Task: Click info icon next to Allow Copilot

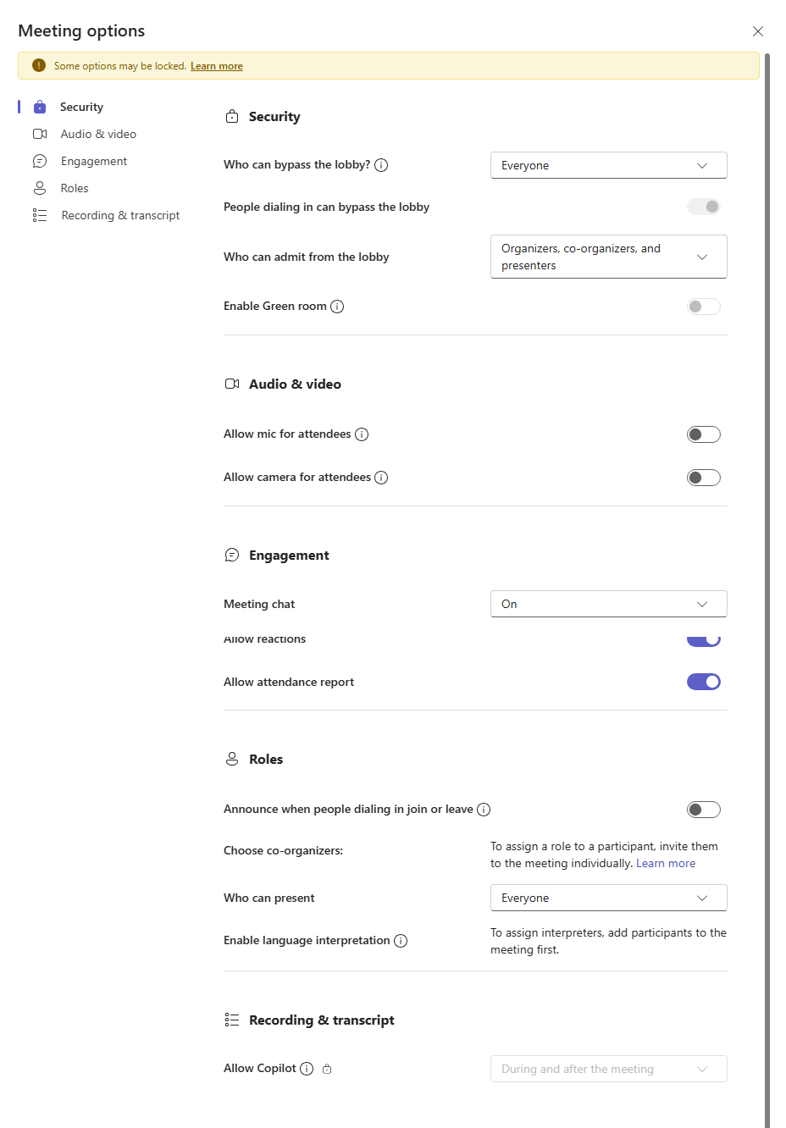Action: tap(307, 1069)
